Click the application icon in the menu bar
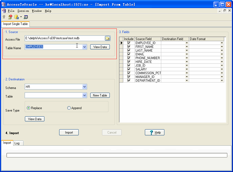This screenshot has height=172, width=233. point(4,11)
